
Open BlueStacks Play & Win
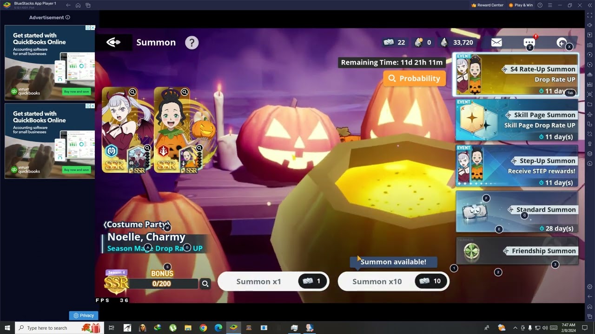(x=521, y=5)
